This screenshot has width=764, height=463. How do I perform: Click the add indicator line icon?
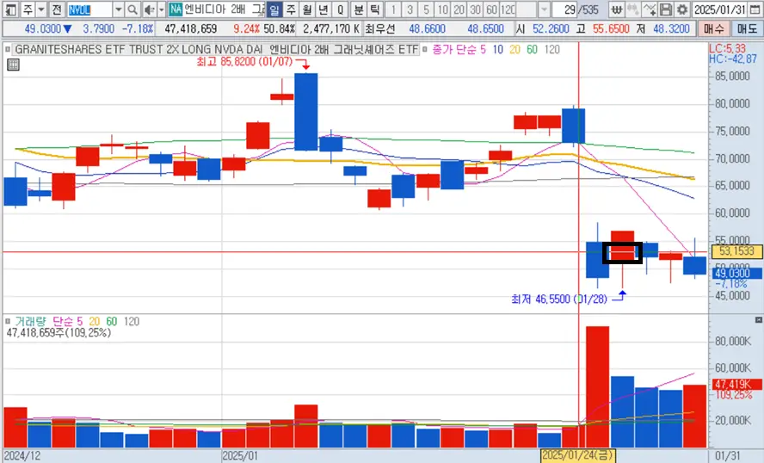coord(650,9)
